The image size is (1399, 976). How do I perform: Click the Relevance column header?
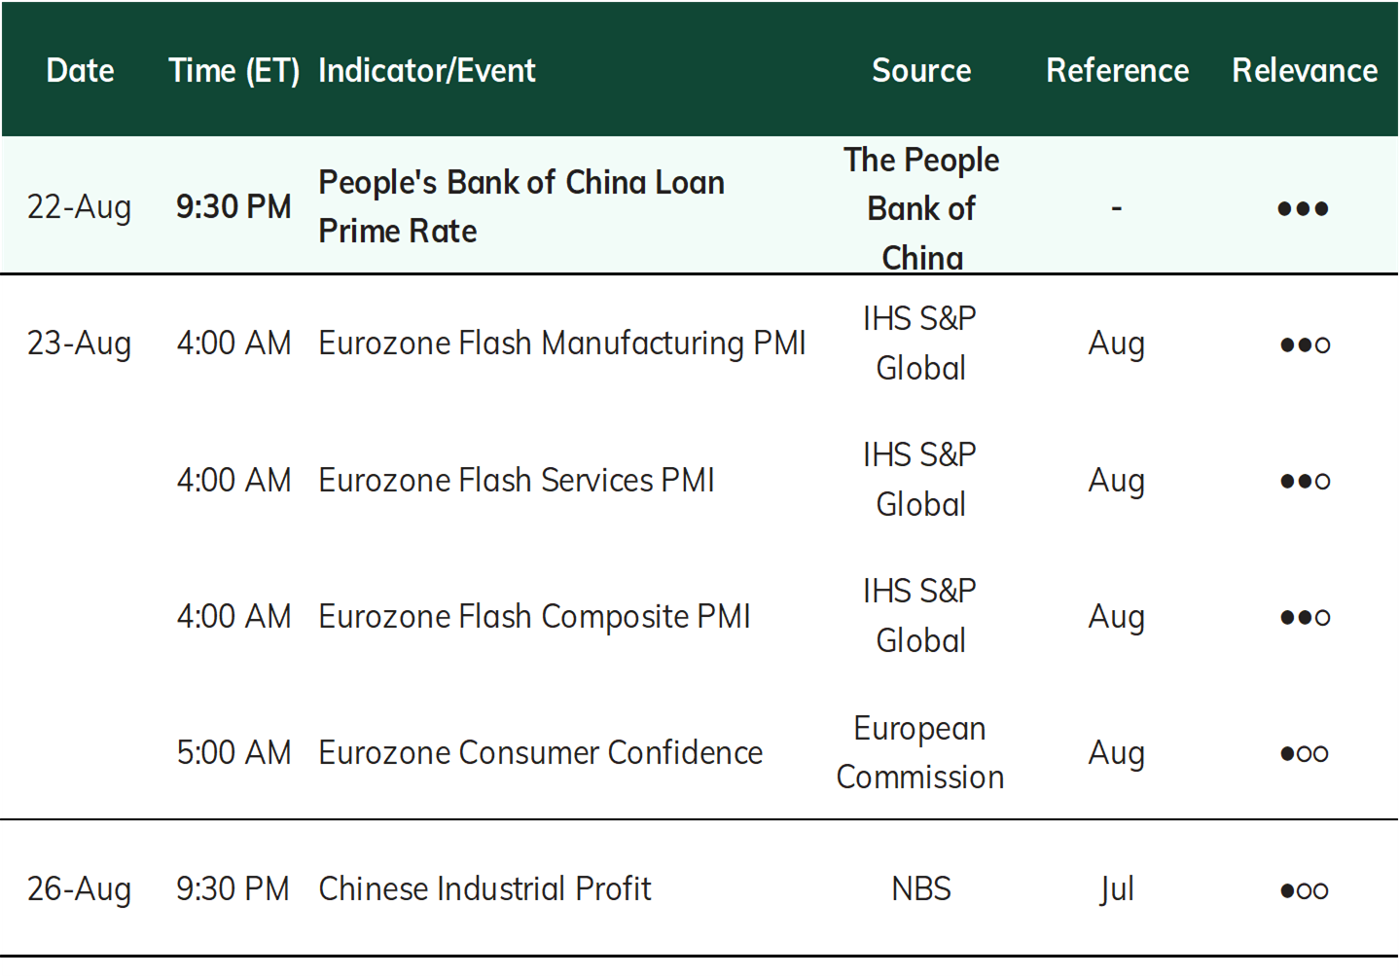1305,70
